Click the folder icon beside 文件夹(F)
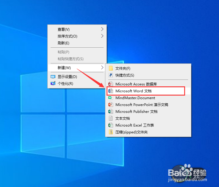This screenshot has width=219, height=187. 111,68
